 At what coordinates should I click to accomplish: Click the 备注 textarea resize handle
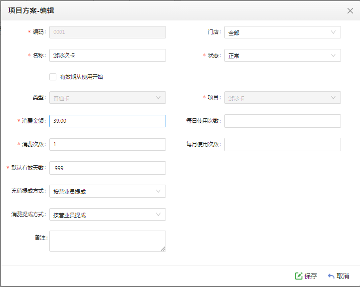(x=163, y=249)
